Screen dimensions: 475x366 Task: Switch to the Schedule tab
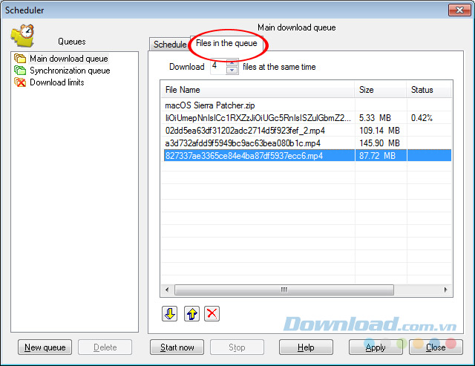coord(170,45)
